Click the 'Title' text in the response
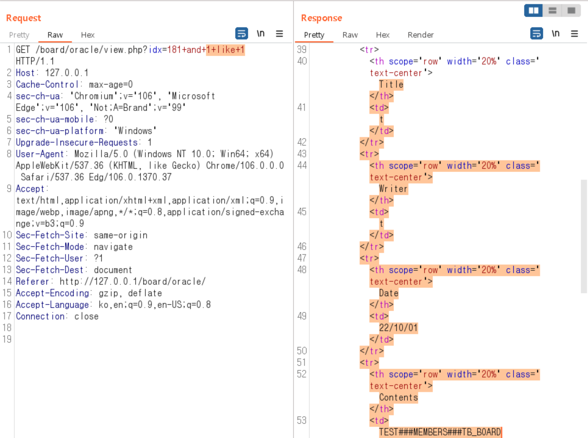The height and width of the screenshot is (438, 588). [391, 85]
